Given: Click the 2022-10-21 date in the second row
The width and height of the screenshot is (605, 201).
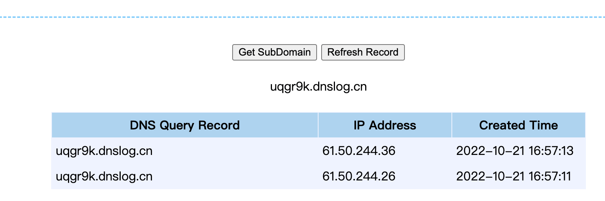Looking at the screenshot, I should [x=490, y=177].
